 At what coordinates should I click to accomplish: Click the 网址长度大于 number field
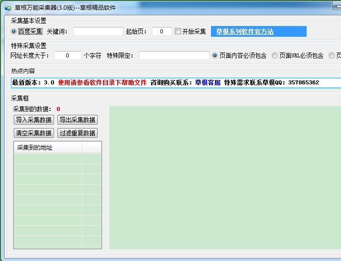[68, 55]
